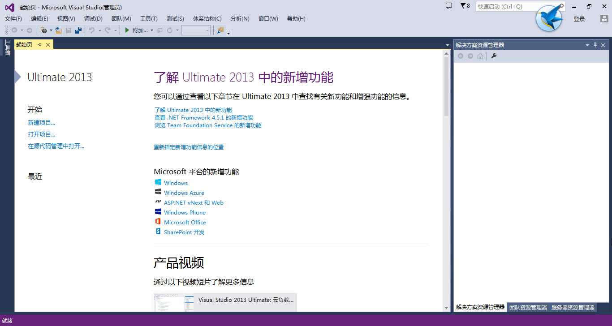The width and height of the screenshot is (612, 326).
Task: Click the Microsoft Office logo icon
Action: click(158, 222)
